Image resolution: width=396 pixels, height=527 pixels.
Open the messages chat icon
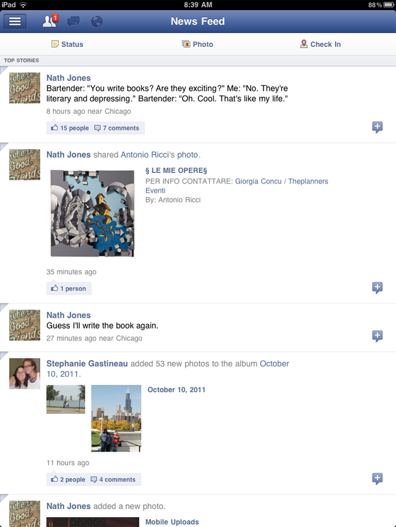[x=74, y=22]
